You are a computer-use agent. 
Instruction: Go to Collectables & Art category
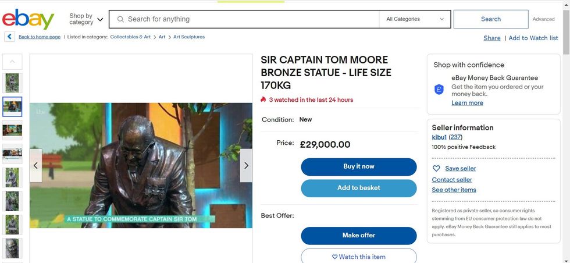point(130,37)
